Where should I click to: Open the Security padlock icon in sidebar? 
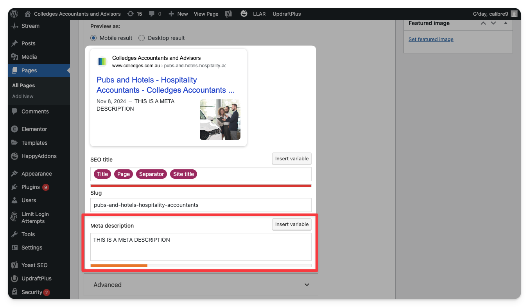[15, 292]
